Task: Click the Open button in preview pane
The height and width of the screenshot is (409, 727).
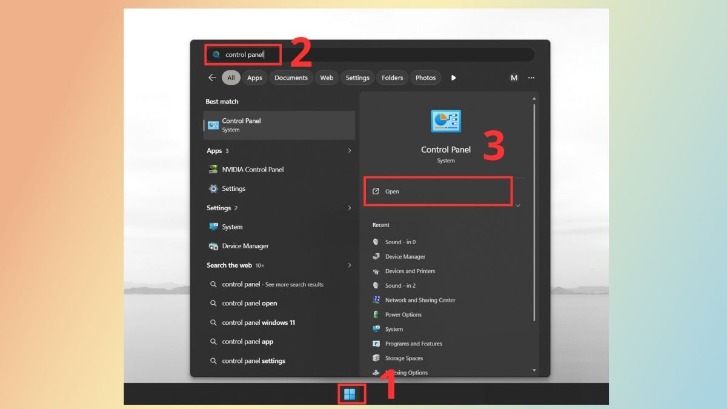Action: point(438,191)
